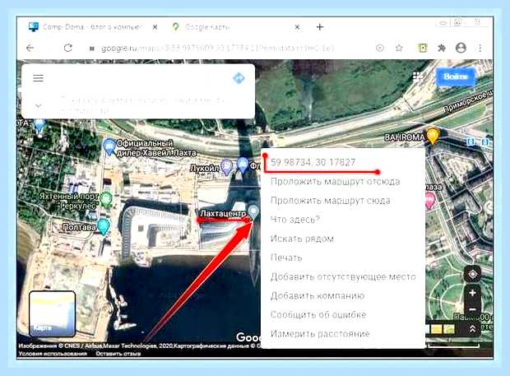Screen dimensions: 510x376
Task: Click the blue directions icon in search box
Action: tap(239, 78)
